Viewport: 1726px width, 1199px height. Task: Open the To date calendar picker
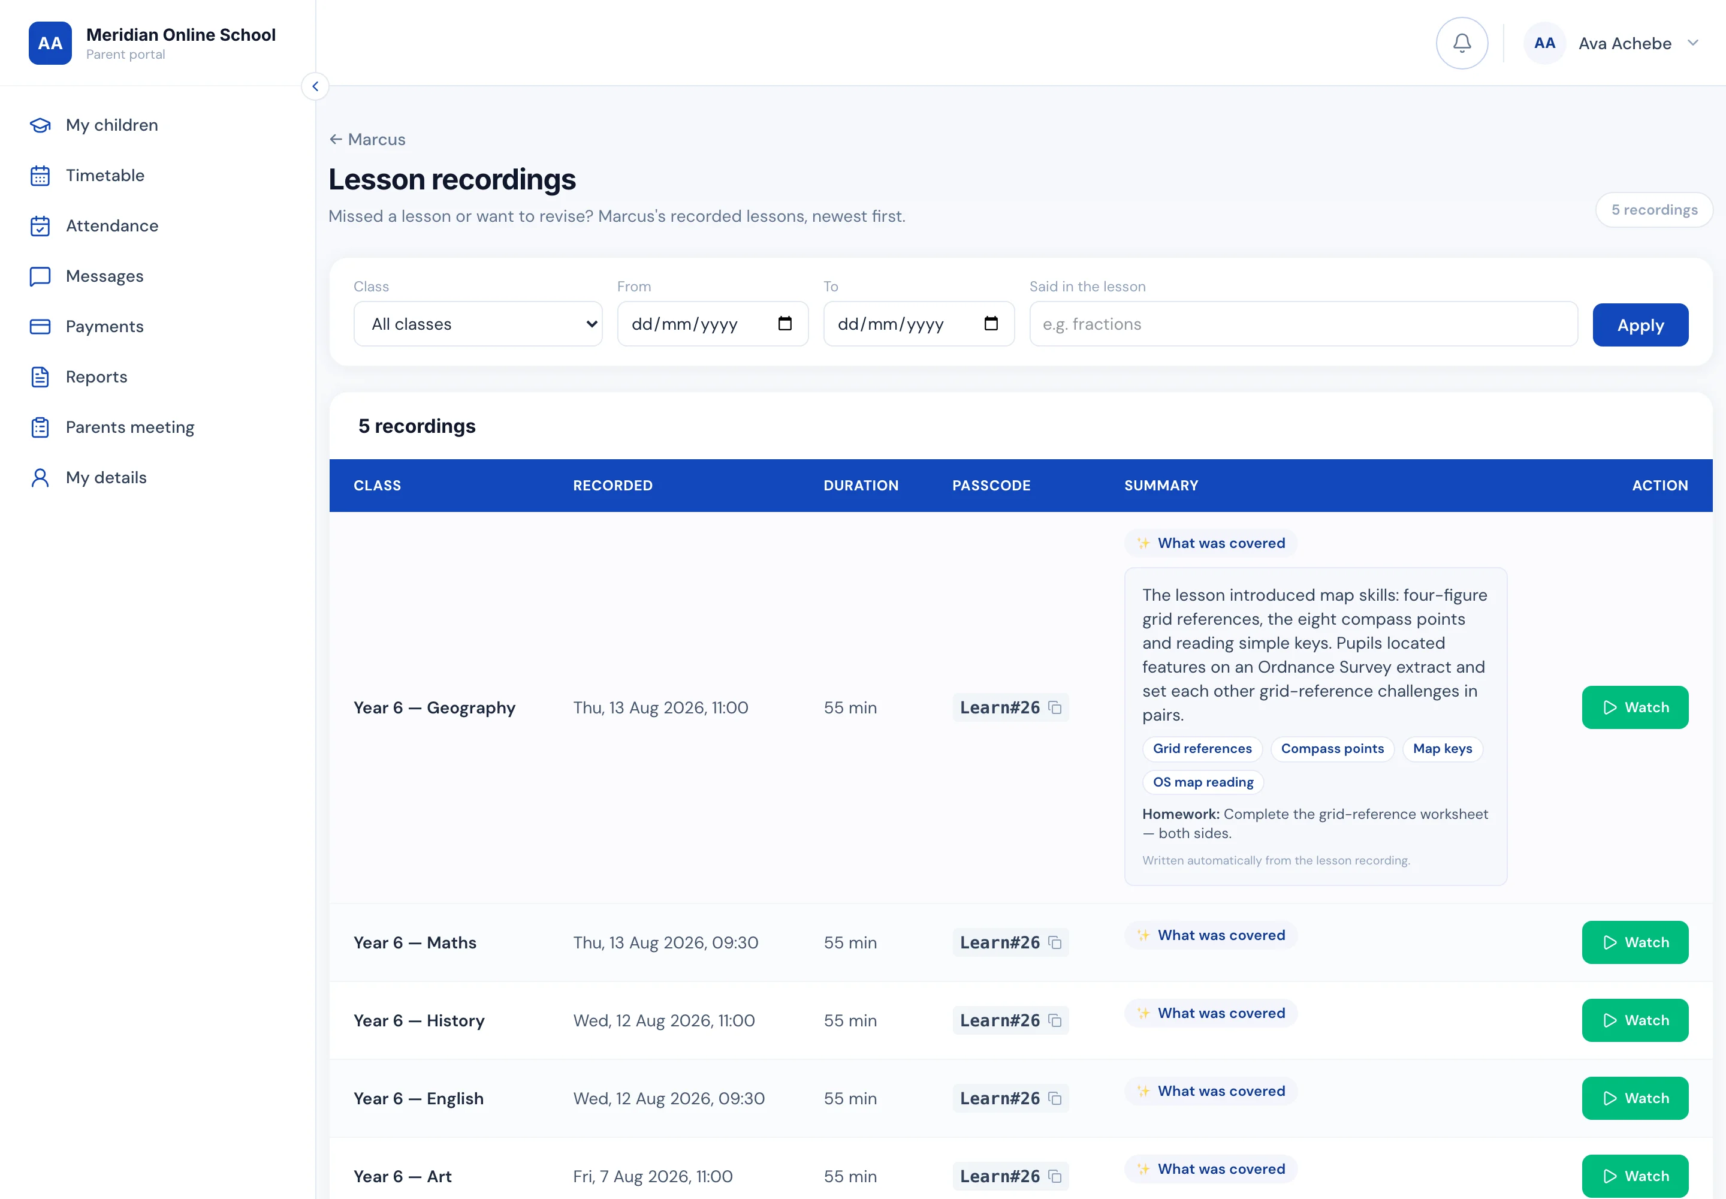[991, 323]
